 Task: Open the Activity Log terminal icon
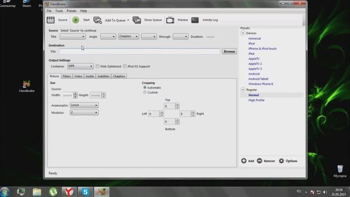point(195,20)
